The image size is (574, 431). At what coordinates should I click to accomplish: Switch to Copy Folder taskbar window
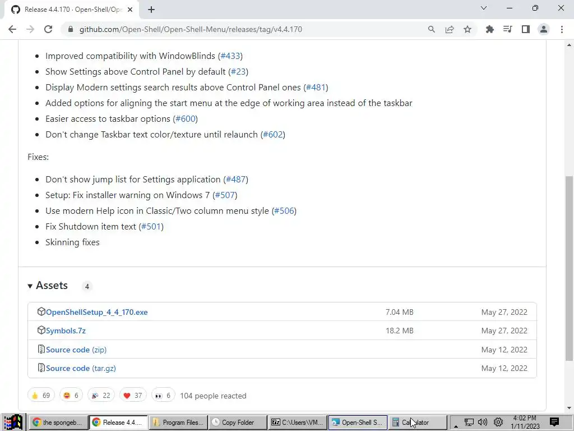(238, 423)
